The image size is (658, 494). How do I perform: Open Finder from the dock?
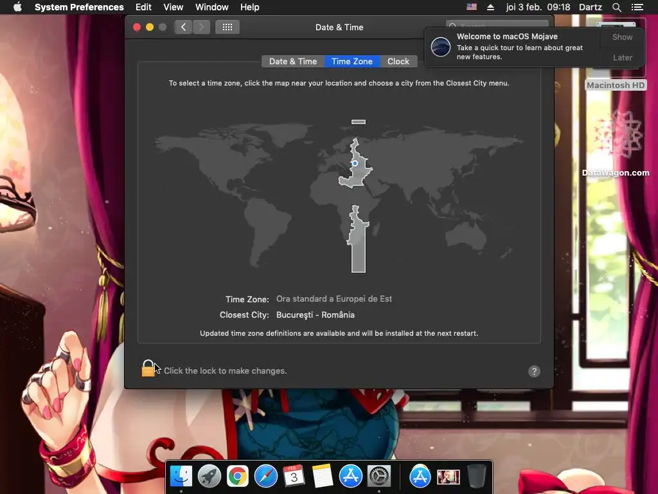click(x=181, y=477)
